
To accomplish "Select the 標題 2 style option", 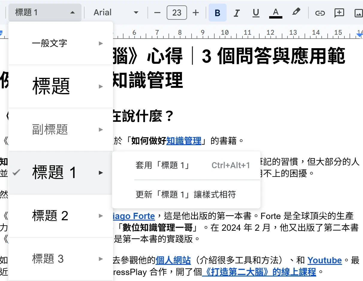I will (x=61, y=216).
